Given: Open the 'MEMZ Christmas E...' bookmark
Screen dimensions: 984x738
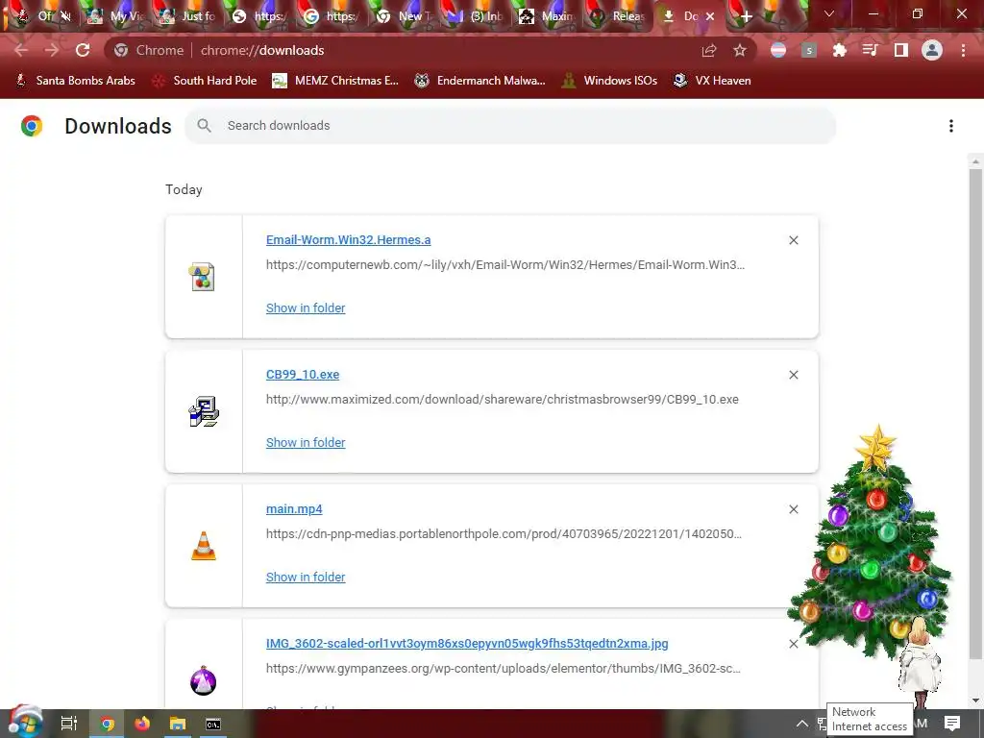Looking at the screenshot, I should [x=335, y=81].
